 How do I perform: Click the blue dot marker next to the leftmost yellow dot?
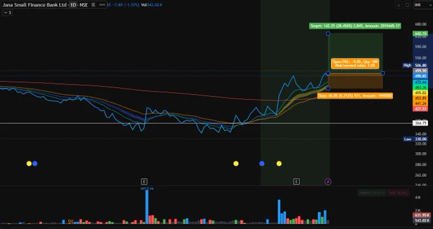click(x=35, y=163)
